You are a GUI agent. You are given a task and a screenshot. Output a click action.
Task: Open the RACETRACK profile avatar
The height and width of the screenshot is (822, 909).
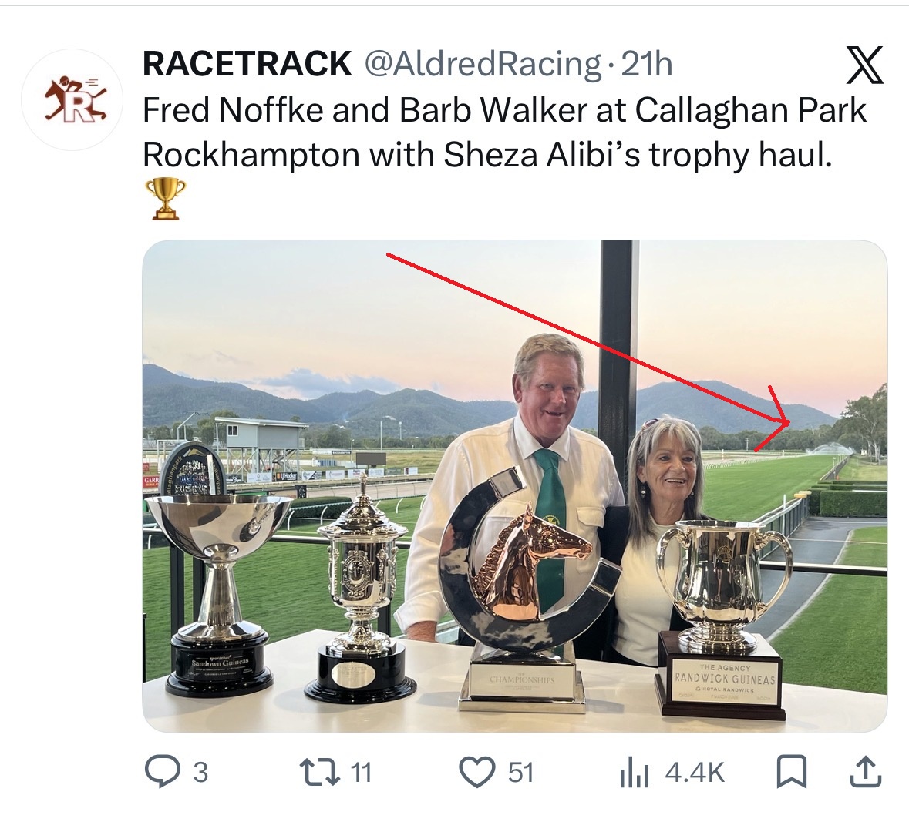tap(72, 100)
